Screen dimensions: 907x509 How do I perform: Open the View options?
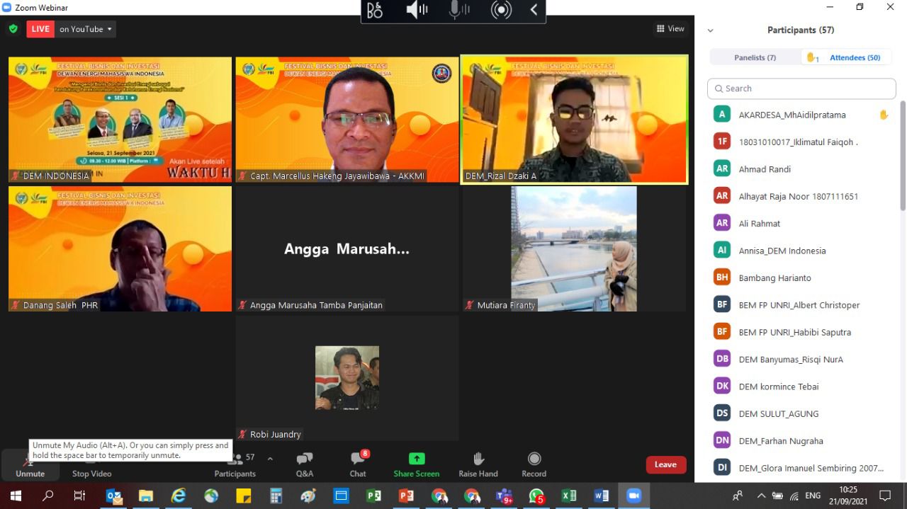670,28
